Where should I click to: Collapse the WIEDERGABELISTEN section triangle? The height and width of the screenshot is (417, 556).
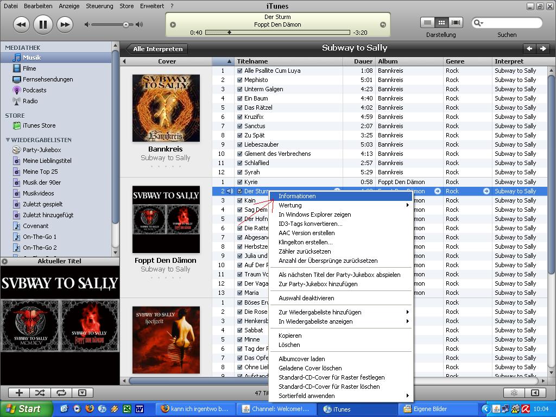(8, 140)
